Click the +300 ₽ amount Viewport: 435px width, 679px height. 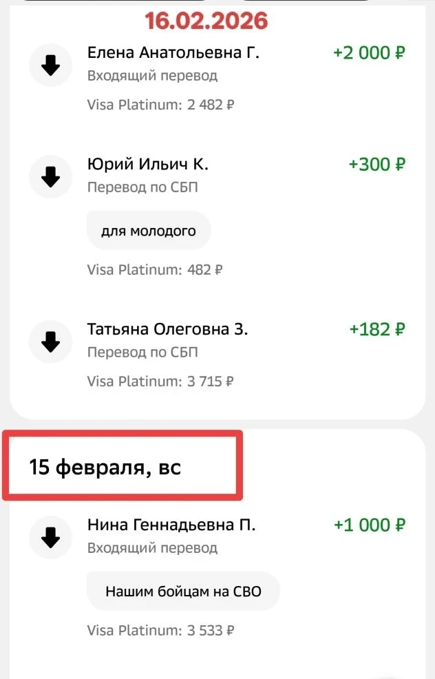[376, 165]
